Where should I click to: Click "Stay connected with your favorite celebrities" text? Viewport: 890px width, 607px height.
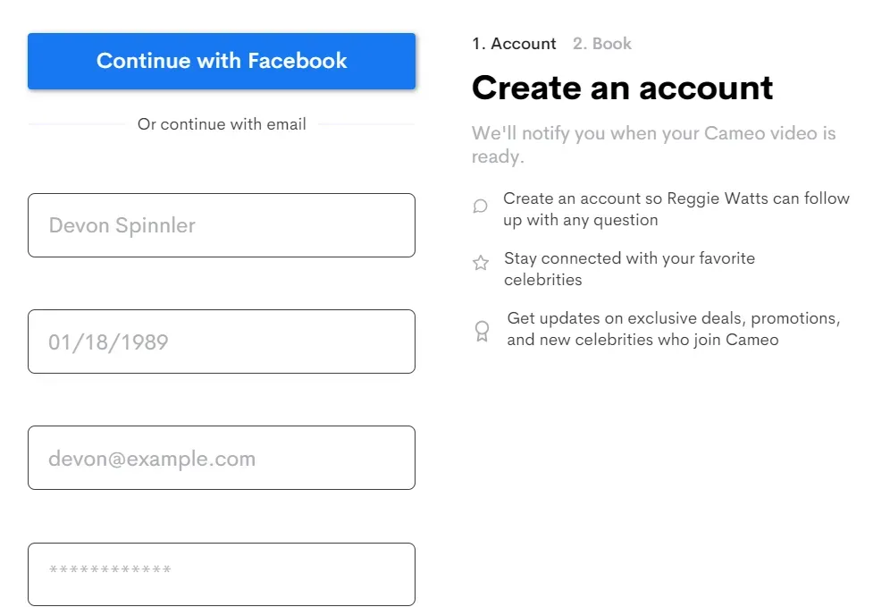629,269
